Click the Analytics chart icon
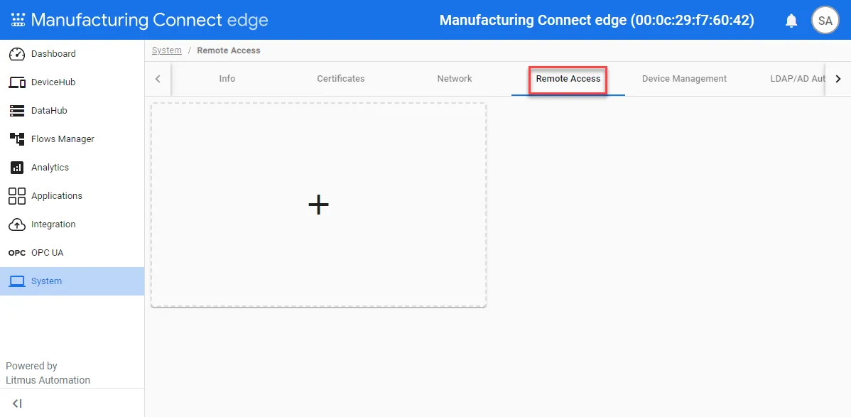 17,167
